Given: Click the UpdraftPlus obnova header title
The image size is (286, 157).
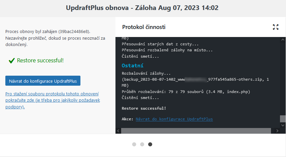Looking at the screenshot, I should [142, 8].
